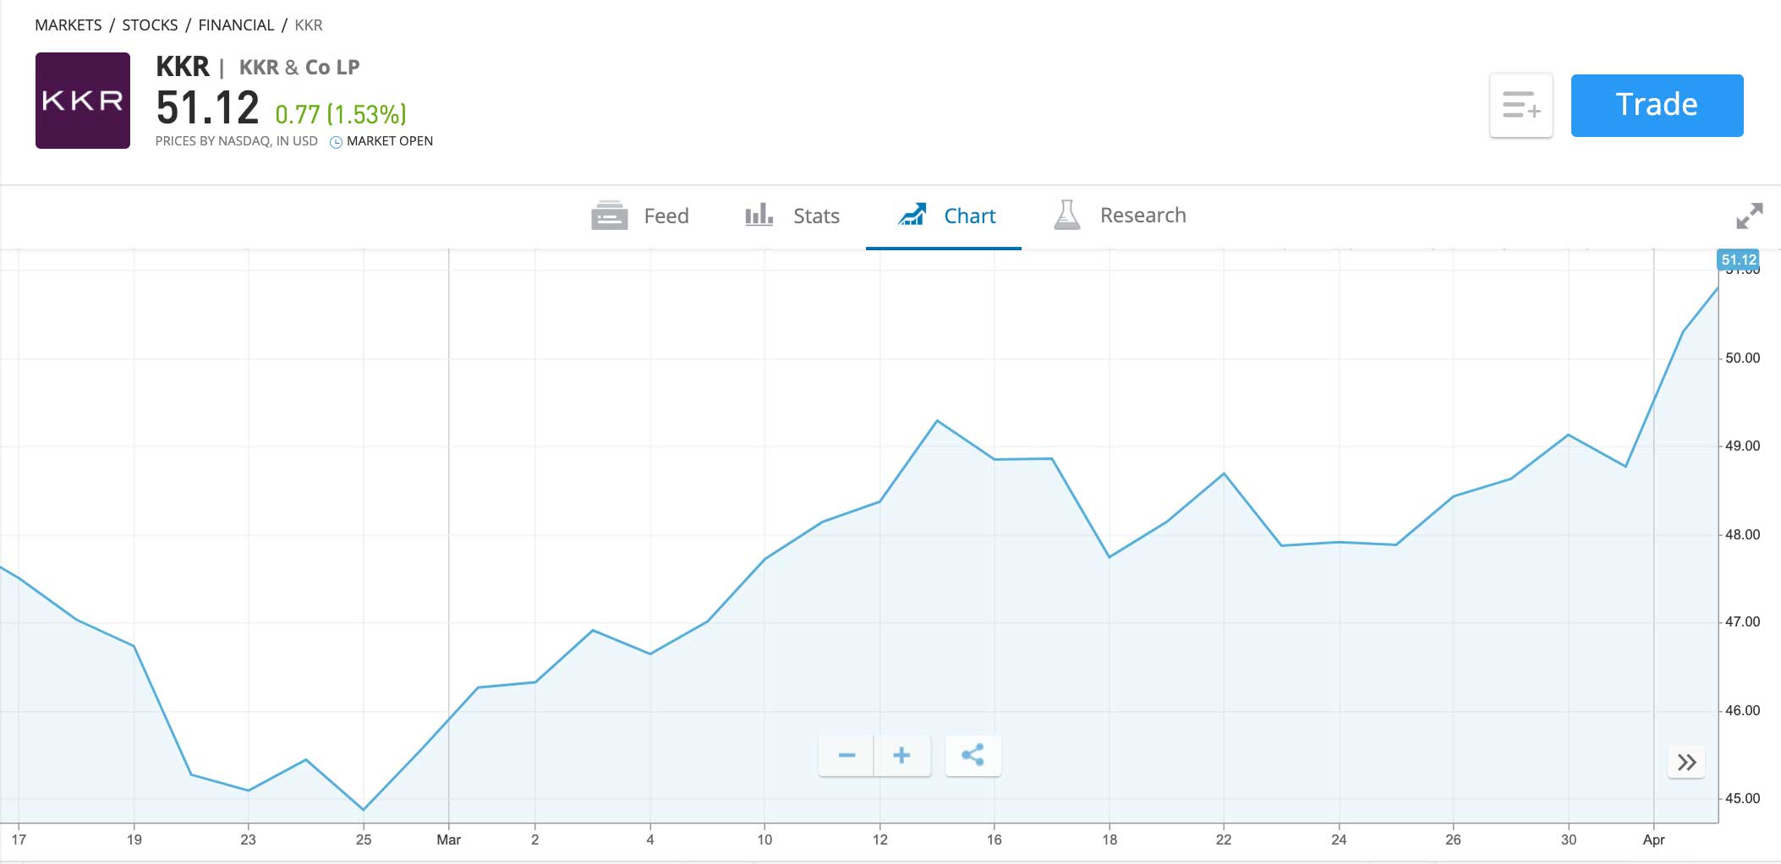
Task: Click the 47.00 price axis label
Action: click(1742, 622)
